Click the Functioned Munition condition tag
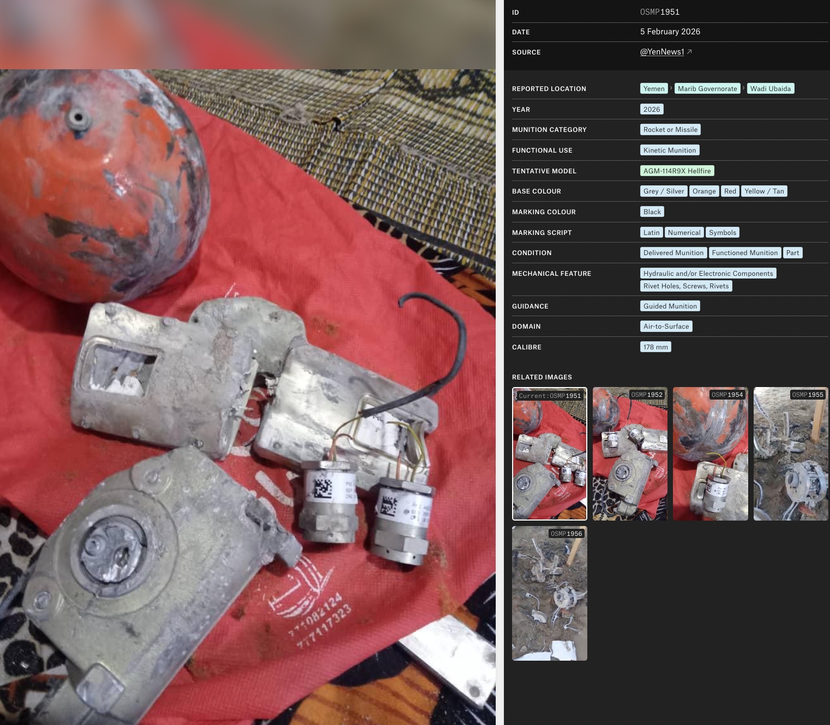Viewport: 830px width, 725px height. tap(744, 253)
